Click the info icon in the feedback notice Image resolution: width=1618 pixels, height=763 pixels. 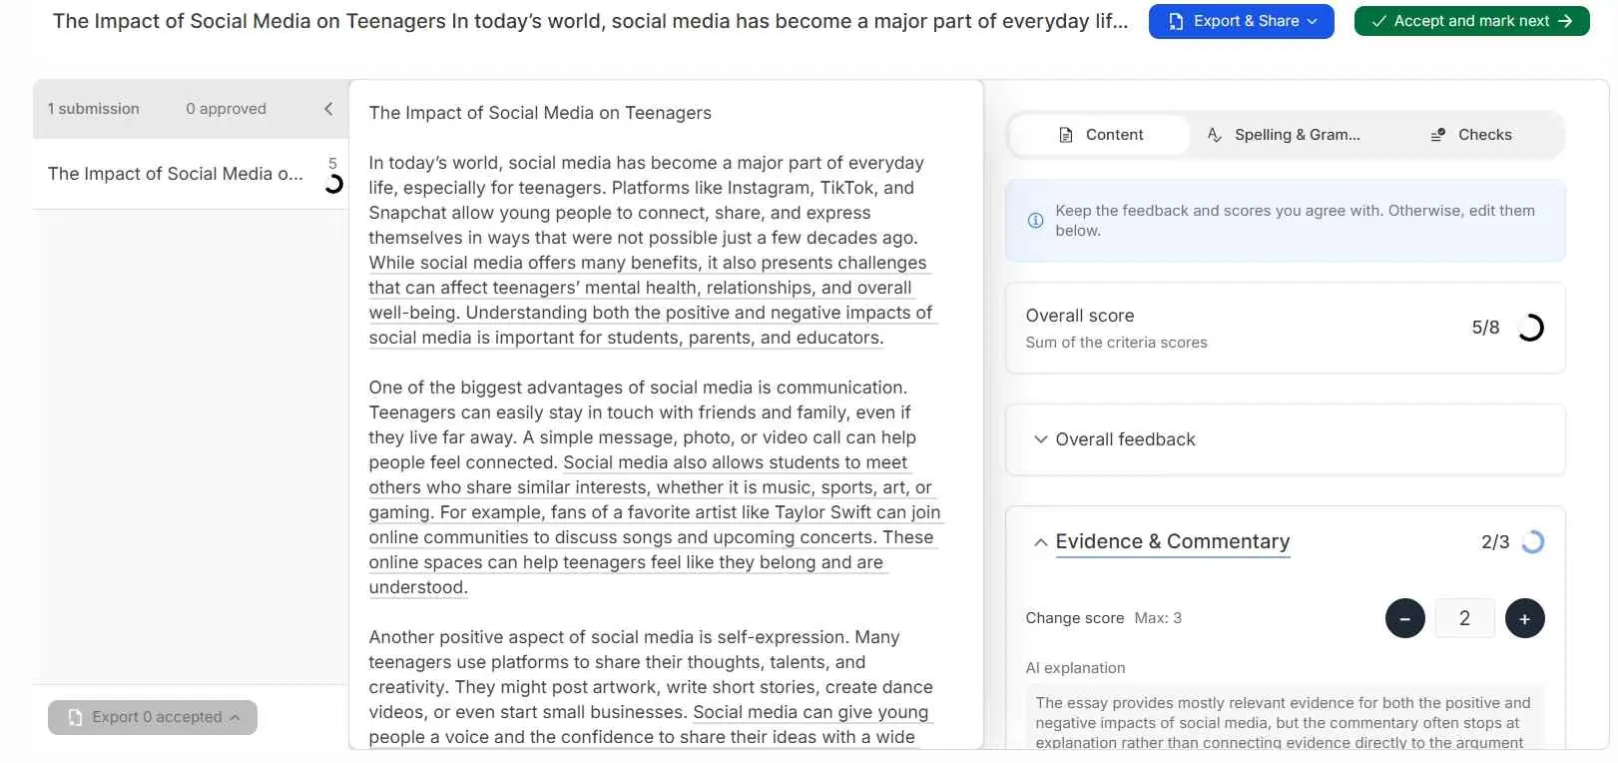pos(1035,221)
